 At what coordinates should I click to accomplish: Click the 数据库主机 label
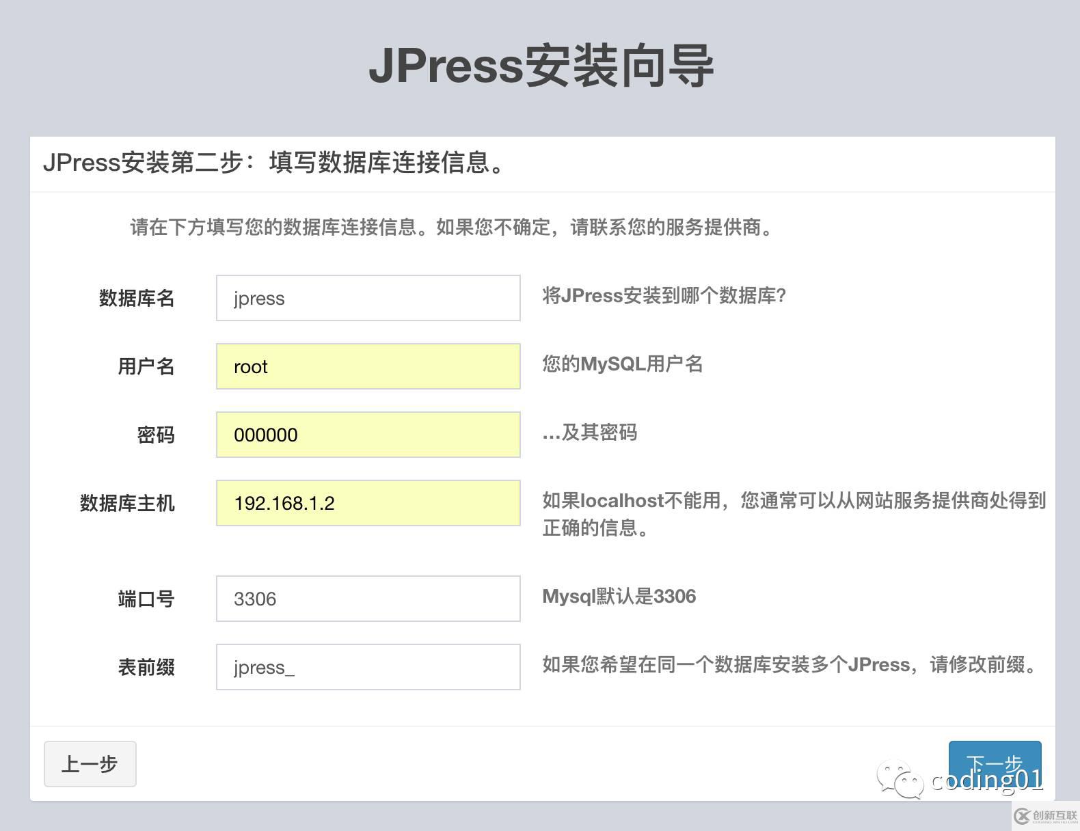127,503
